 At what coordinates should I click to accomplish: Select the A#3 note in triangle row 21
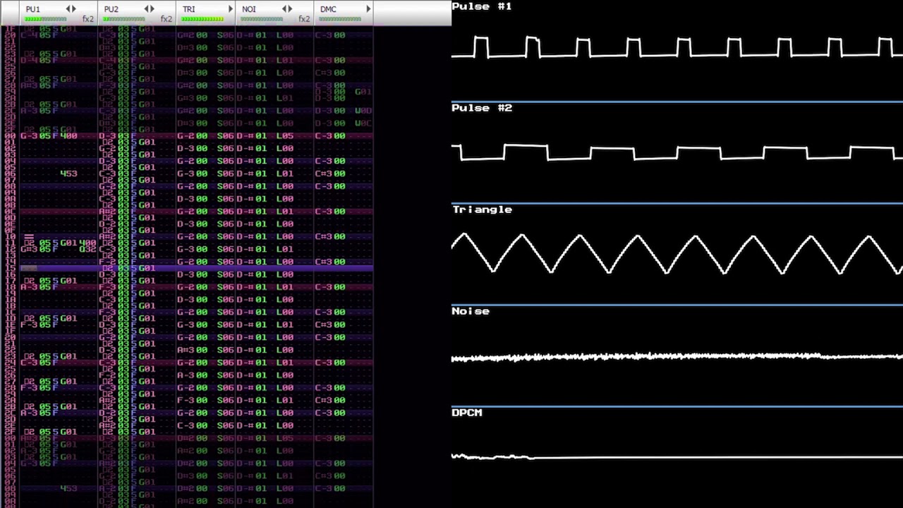coord(186,350)
